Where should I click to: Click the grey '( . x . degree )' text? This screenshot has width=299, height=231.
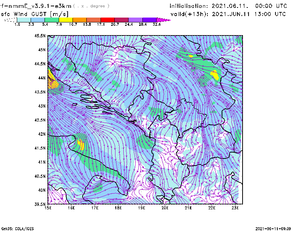pos(91,6)
